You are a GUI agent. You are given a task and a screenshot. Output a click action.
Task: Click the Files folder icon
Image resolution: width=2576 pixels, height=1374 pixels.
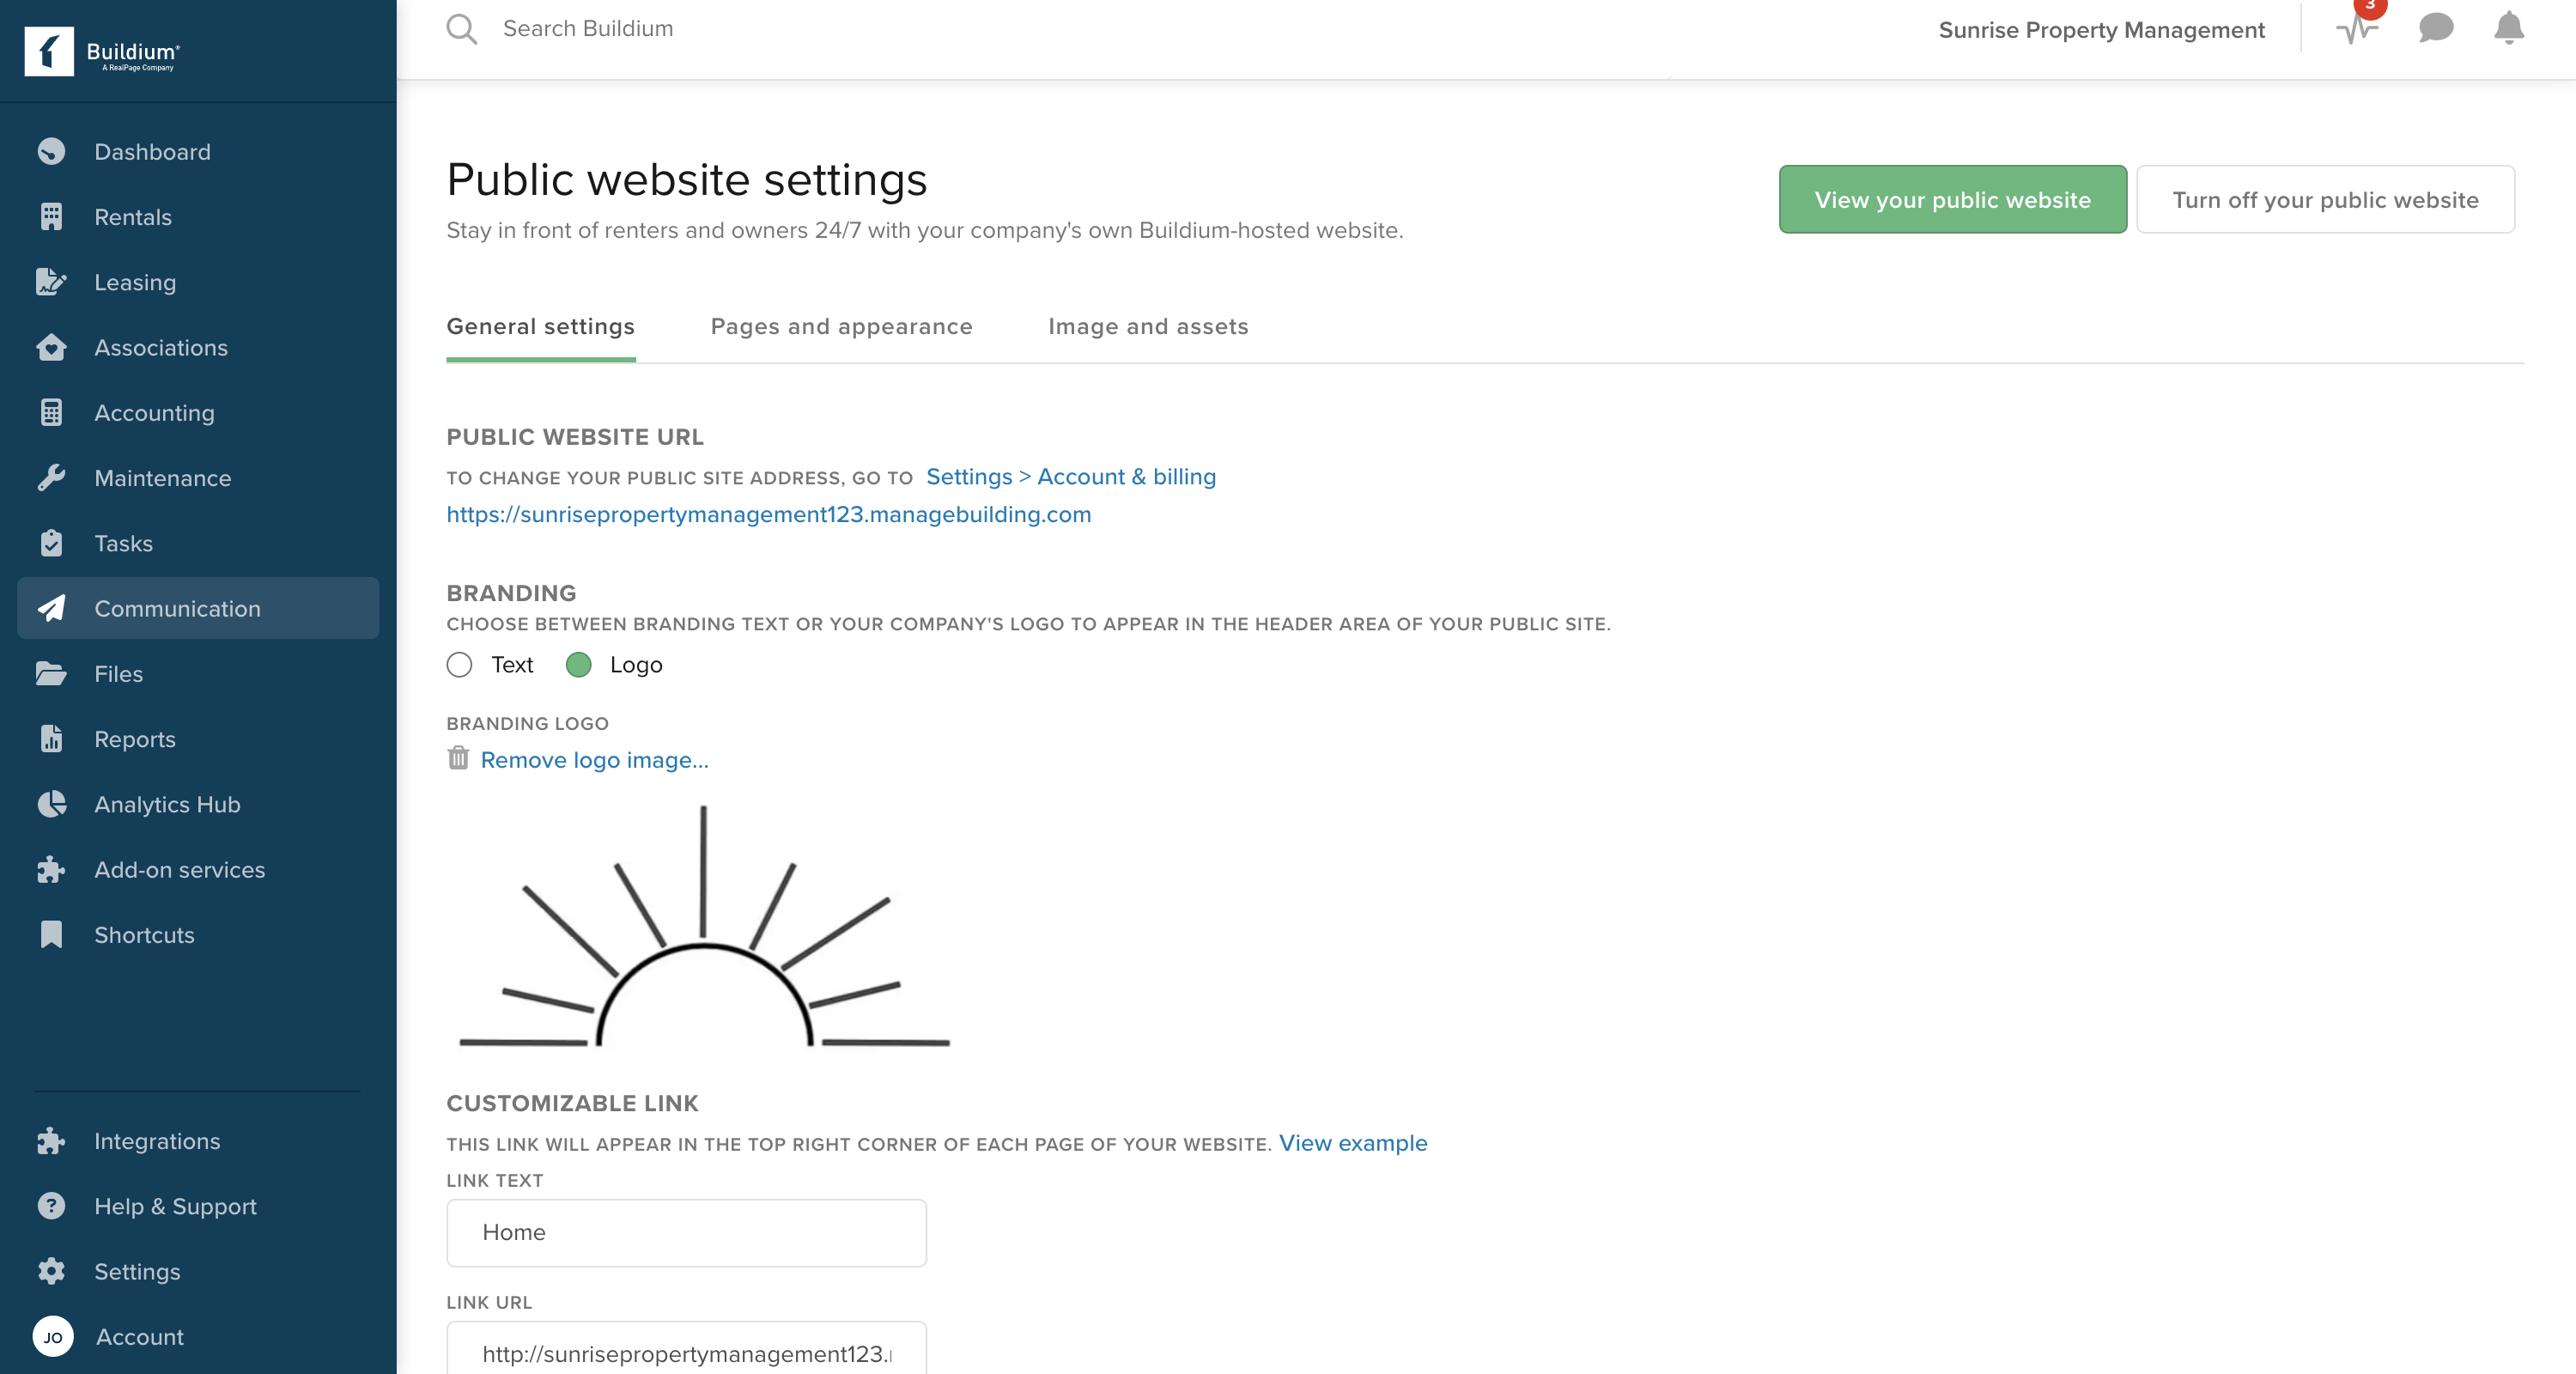point(51,673)
